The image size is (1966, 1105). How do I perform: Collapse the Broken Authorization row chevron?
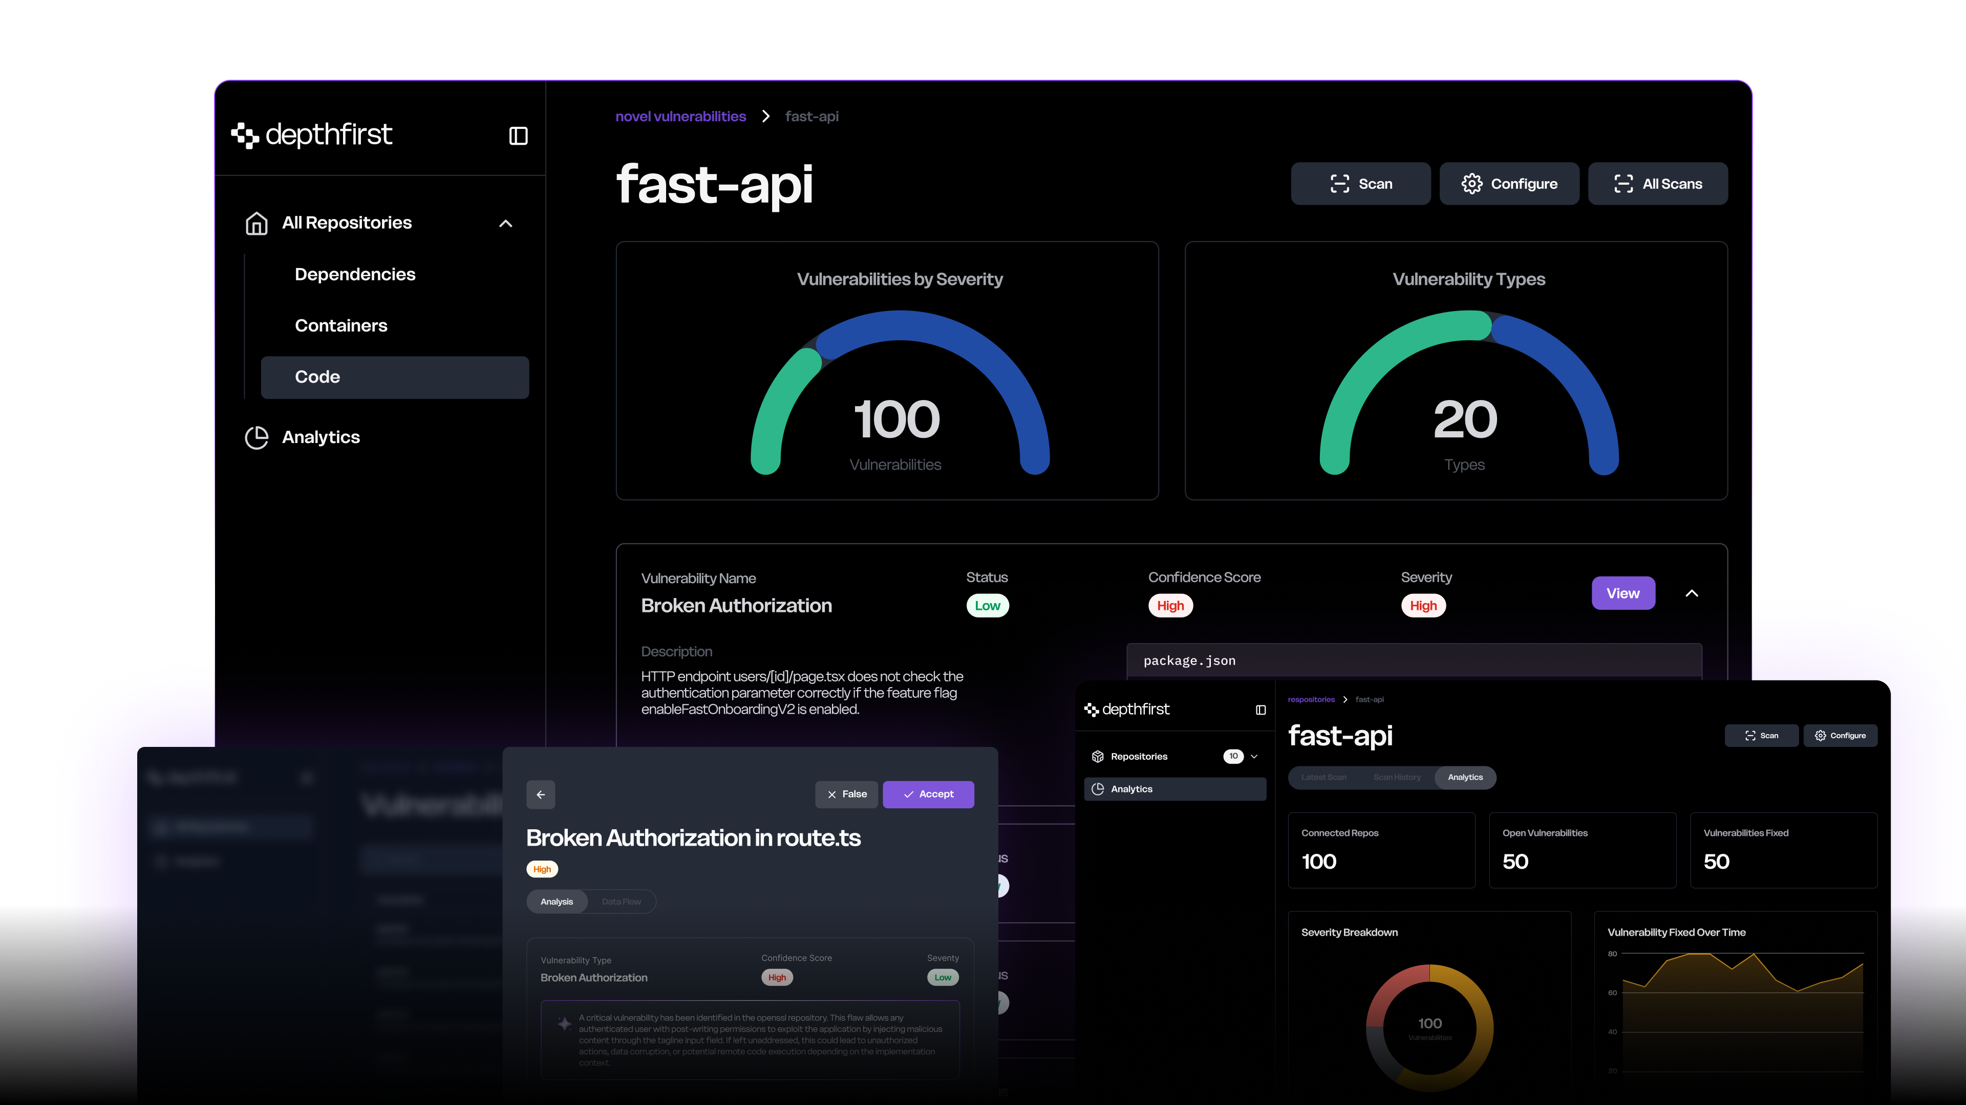point(1692,593)
